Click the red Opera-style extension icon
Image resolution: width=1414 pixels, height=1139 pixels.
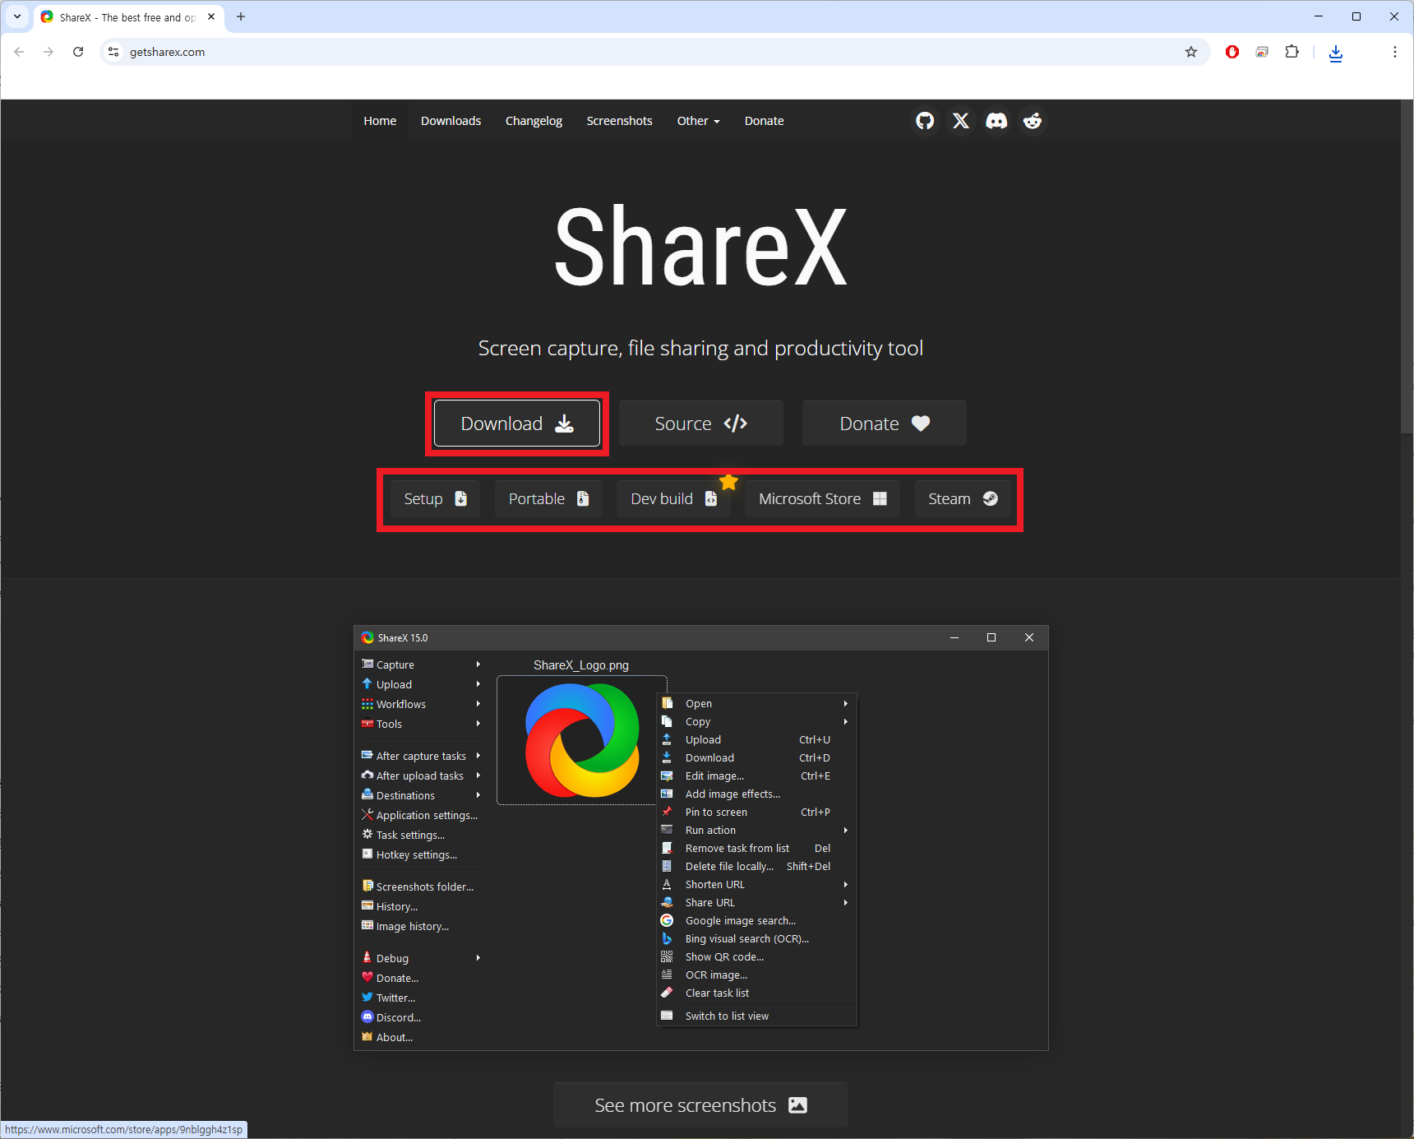click(x=1232, y=52)
